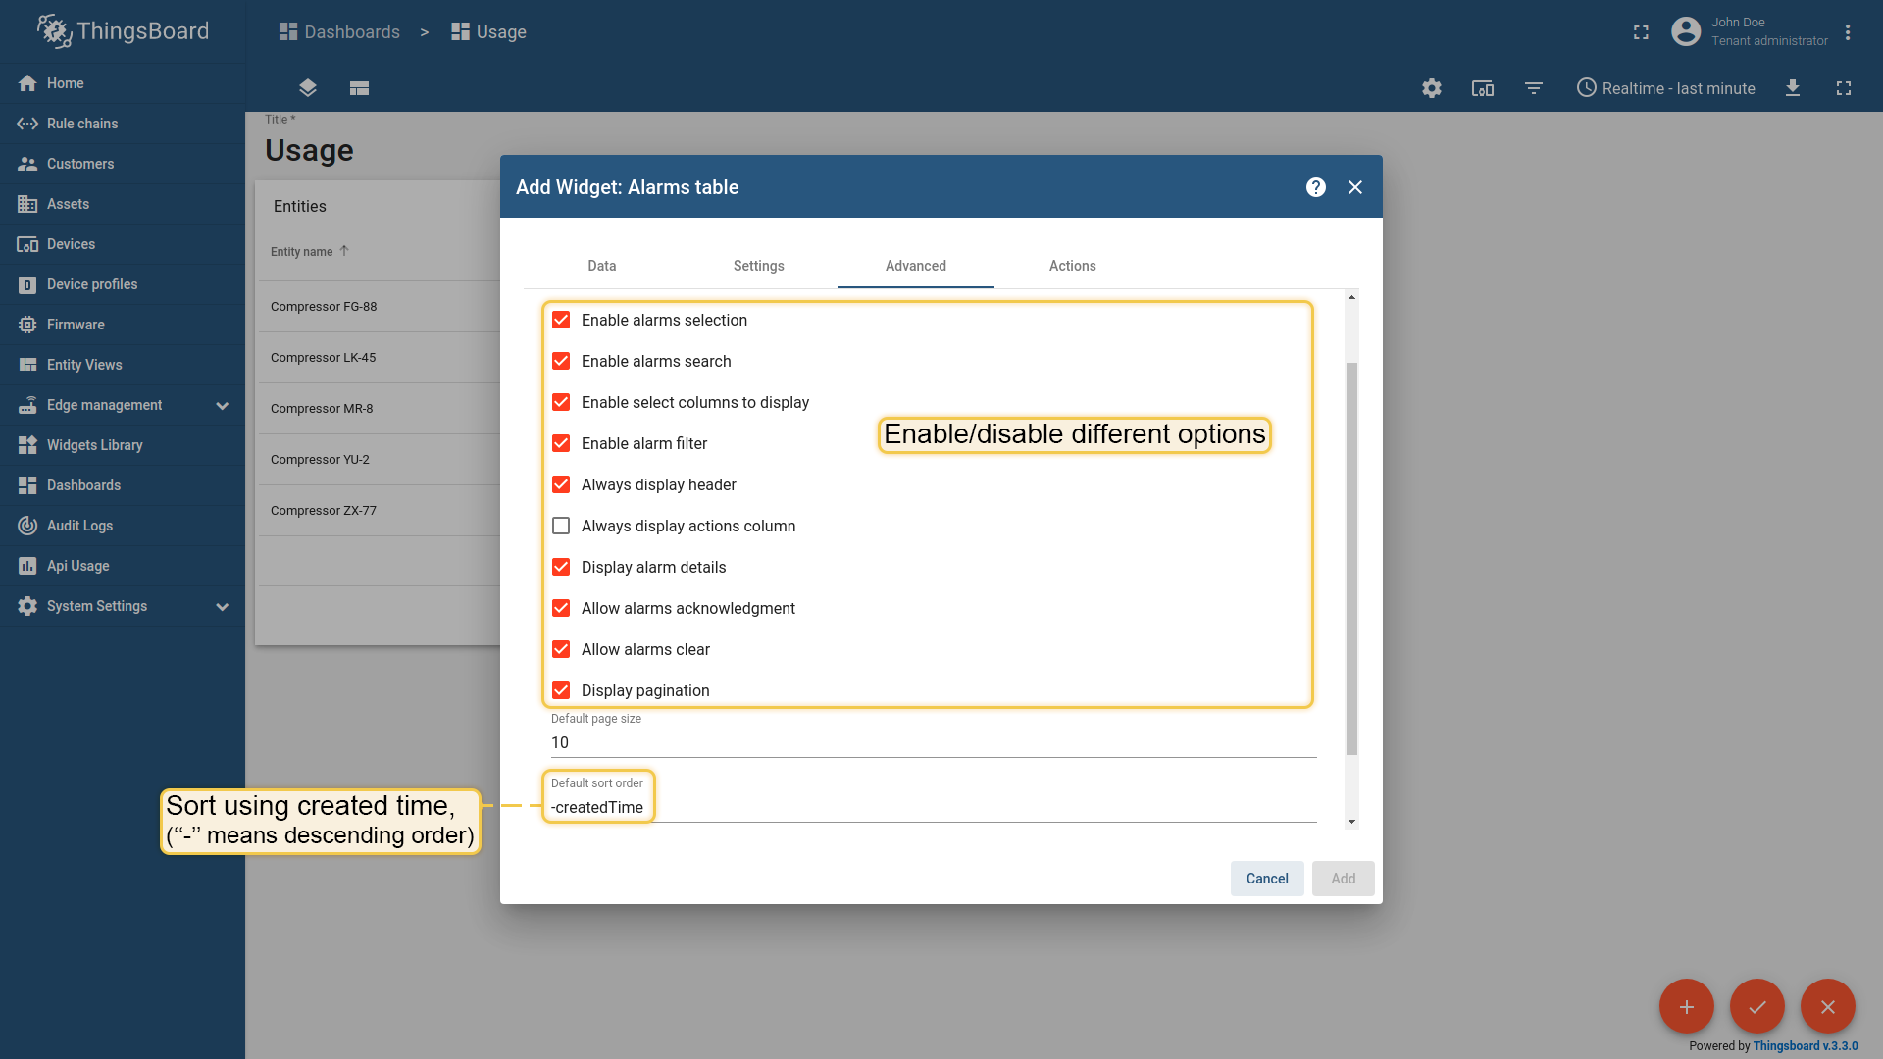Expand Edge management submenu

click(122, 405)
